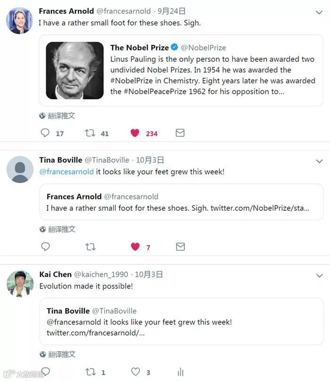Reply to Frances Arnold's small foot tweet
Screen dimensions: 330x381
(45, 133)
